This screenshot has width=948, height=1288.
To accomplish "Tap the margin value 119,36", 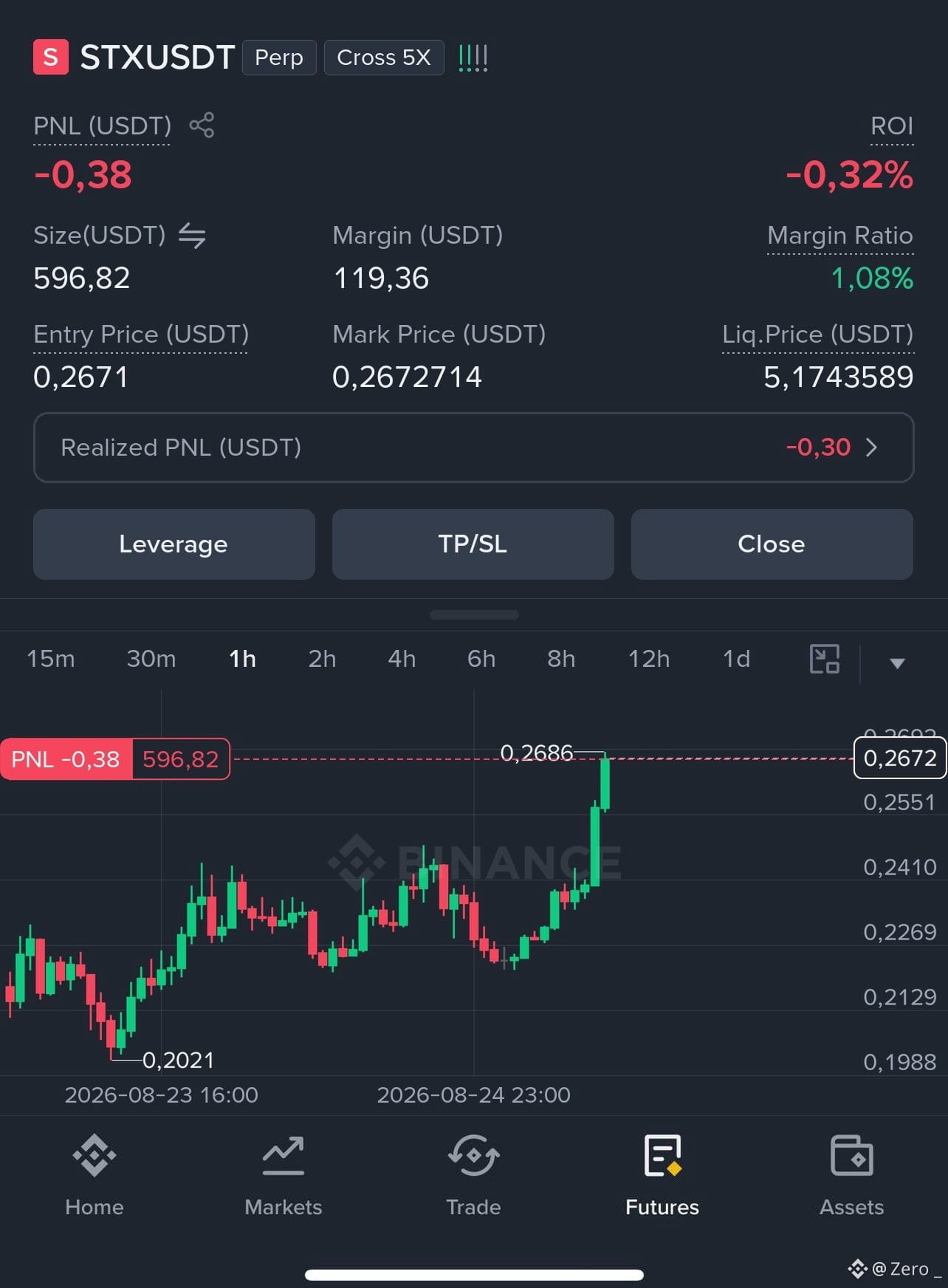I will click(x=381, y=278).
